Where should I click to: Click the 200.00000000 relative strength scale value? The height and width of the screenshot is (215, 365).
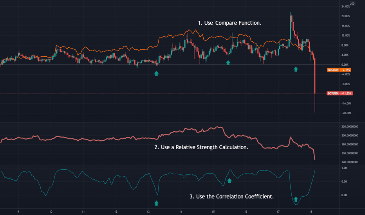[x=350, y=136]
